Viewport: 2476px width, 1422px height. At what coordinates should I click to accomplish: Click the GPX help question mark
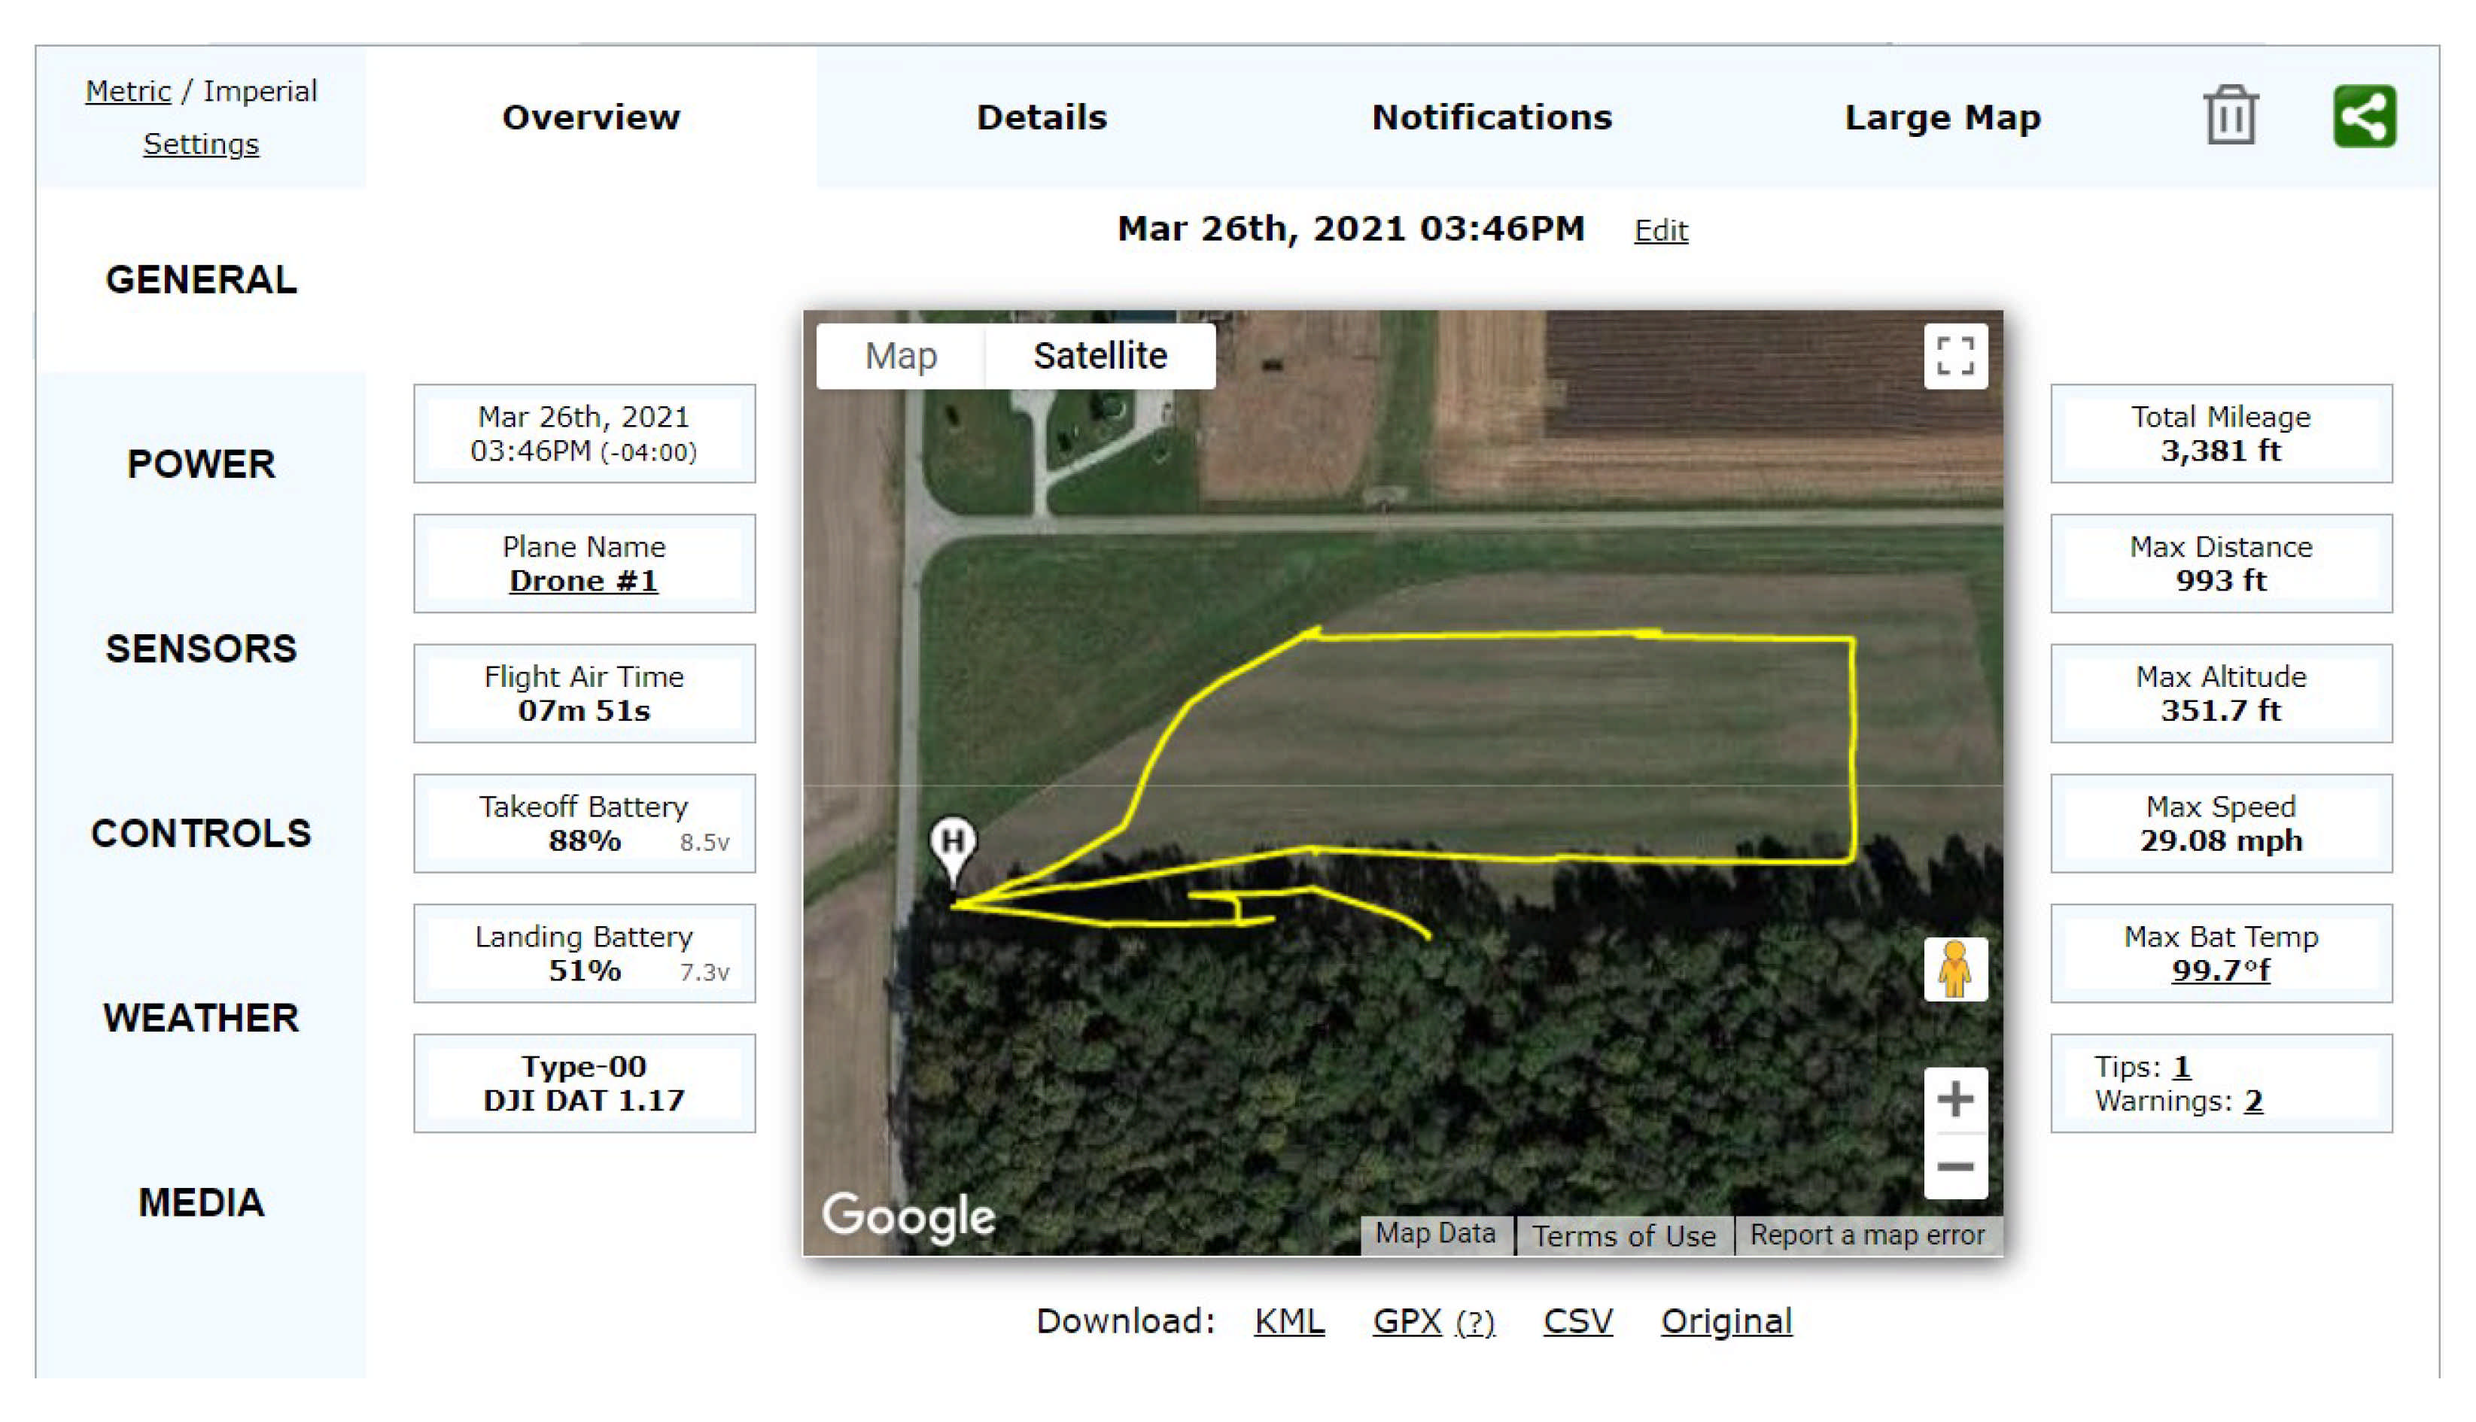(x=1475, y=1323)
